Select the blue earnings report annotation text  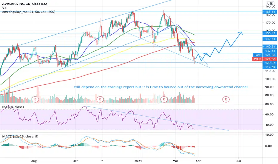(161, 87)
